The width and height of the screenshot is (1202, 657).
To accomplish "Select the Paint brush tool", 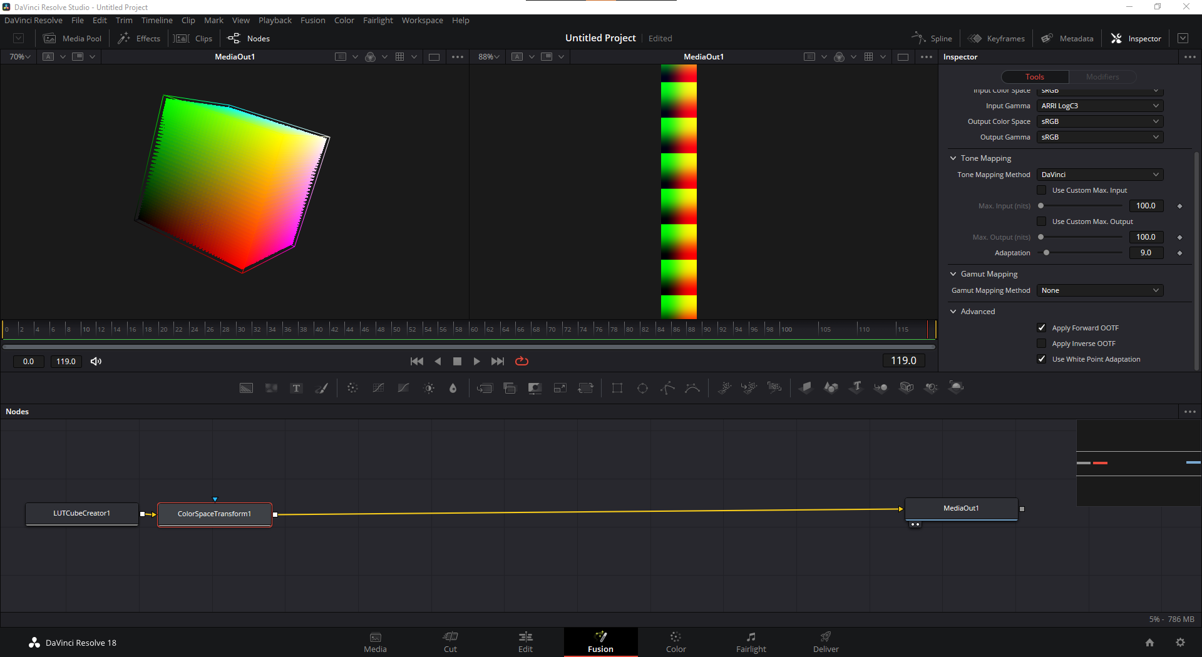I will (322, 388).
